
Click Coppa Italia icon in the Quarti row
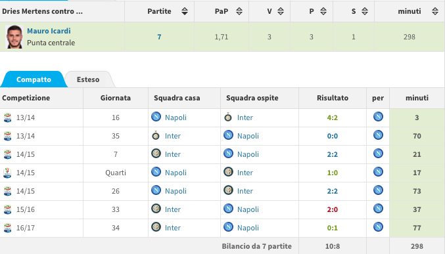click(x=7, y=173)
